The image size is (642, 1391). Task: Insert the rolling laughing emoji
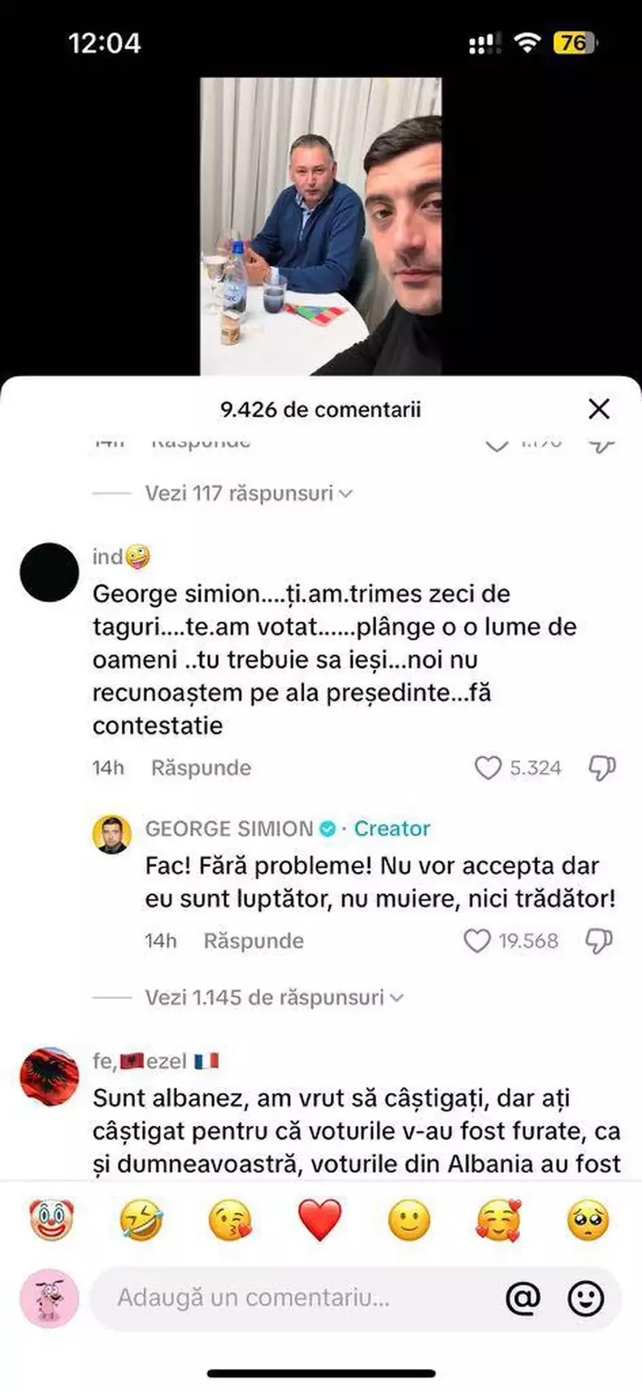tap(141, 1220)
